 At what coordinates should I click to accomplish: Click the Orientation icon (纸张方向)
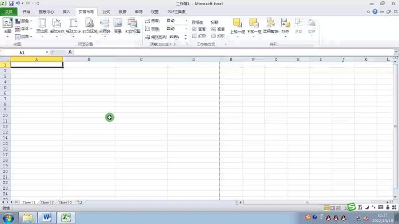click(x=57, y=26)
